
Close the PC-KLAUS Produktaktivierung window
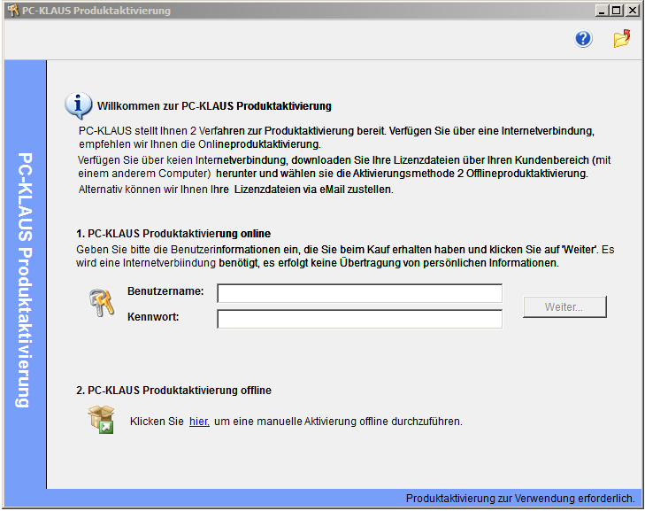(x=632, y=11)
